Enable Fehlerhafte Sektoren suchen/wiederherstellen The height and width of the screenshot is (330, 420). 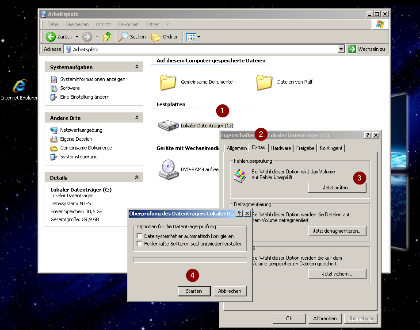pos(139,243)
